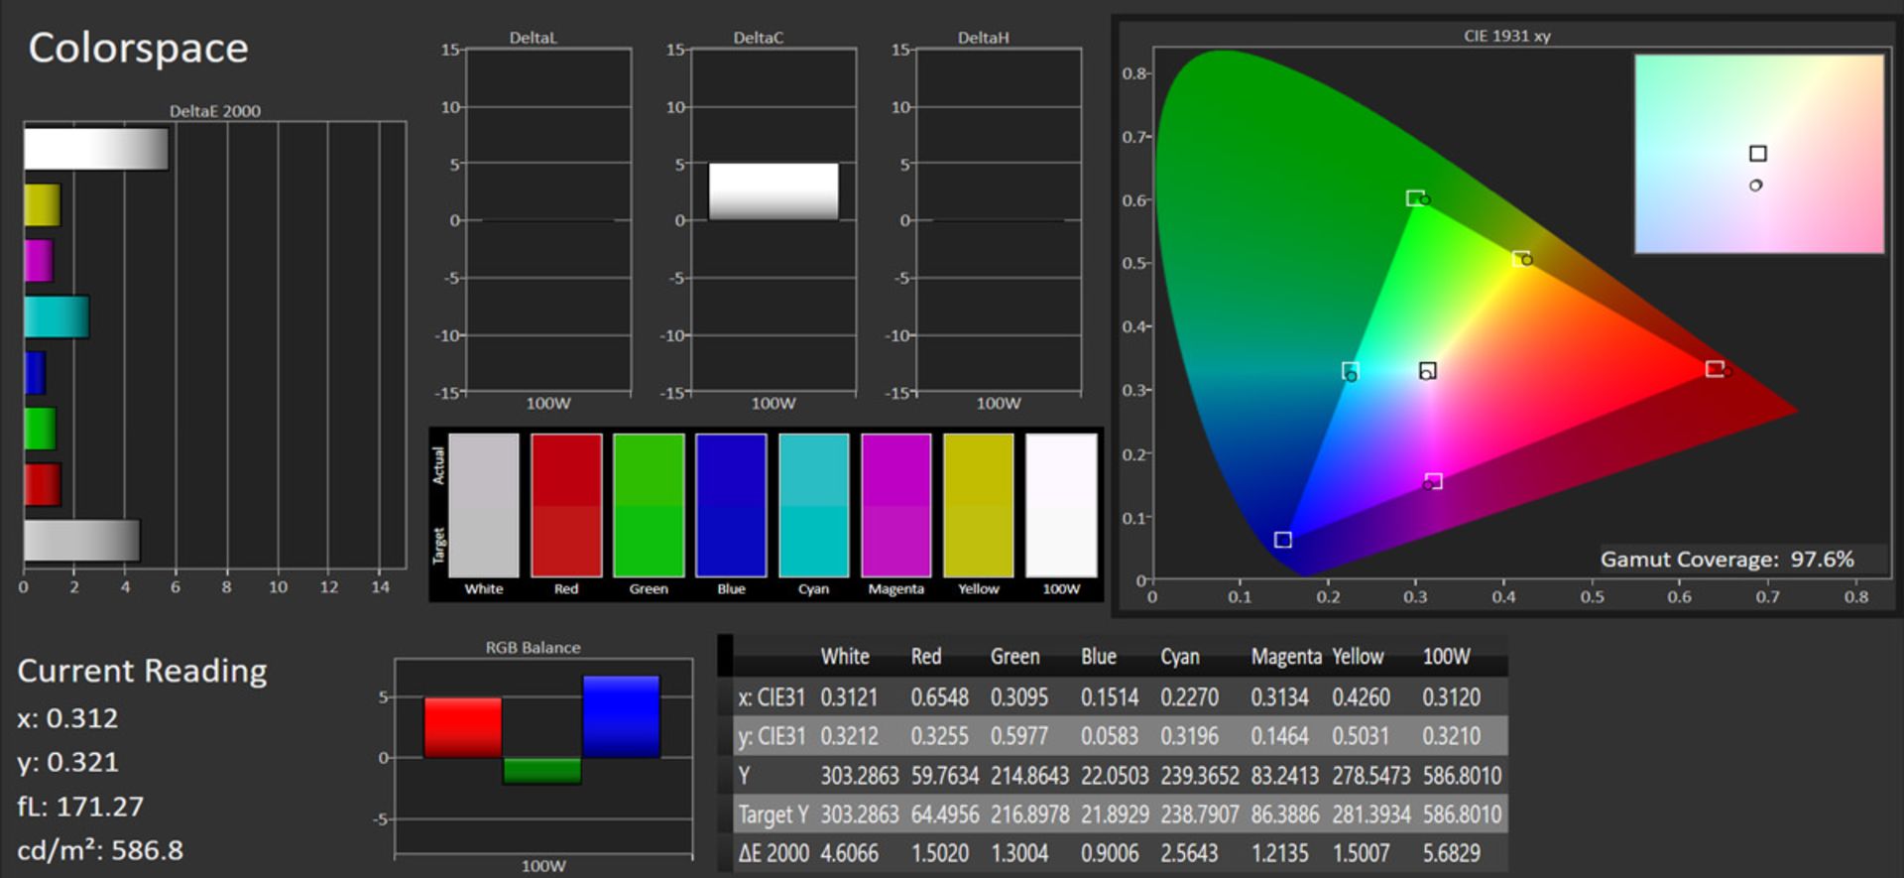Select the red bar in RGB Balance chart

click(462, 727)
